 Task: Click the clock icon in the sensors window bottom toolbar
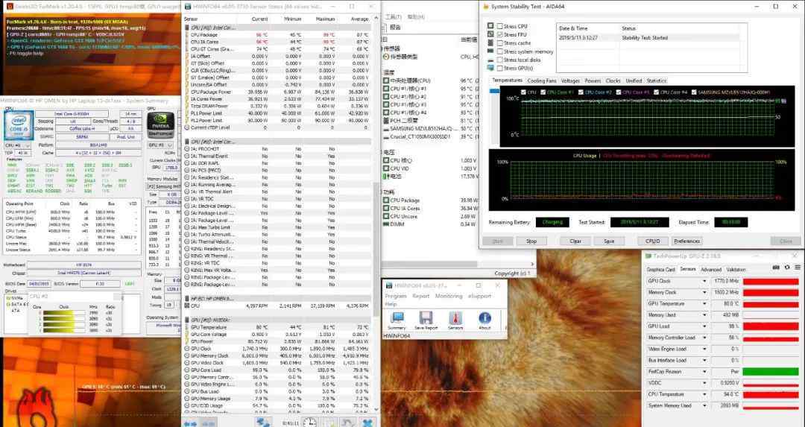pyautogui.click(x=309, y=423)
